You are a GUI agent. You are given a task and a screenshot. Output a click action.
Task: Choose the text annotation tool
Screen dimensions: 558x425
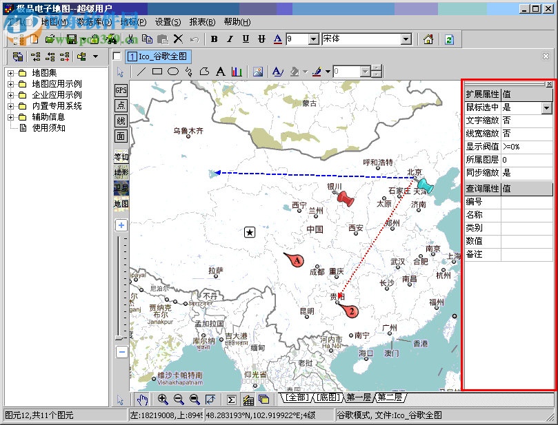click(x=221, y=72)
